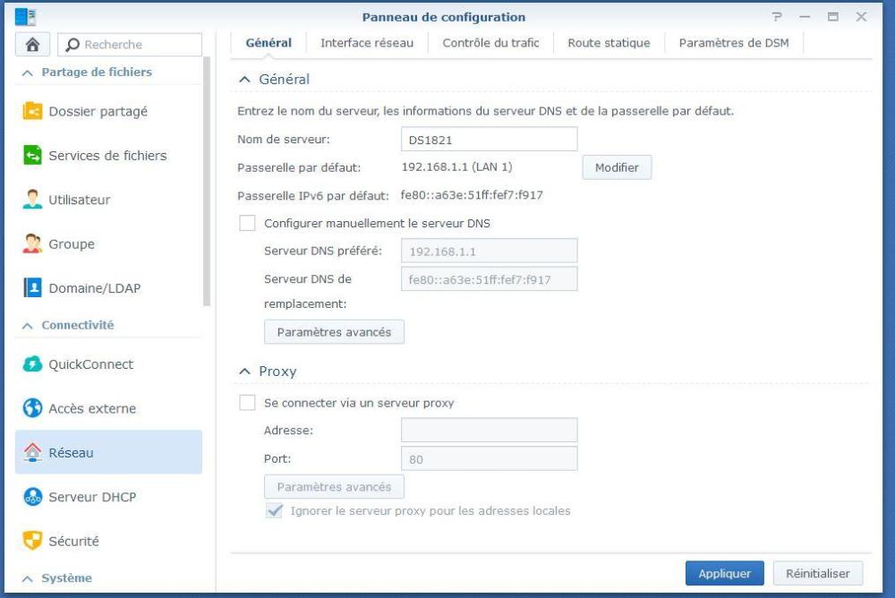Collapse the Proxy section chevron
Viewport: 895px width, 598px height.
[244, 372]
